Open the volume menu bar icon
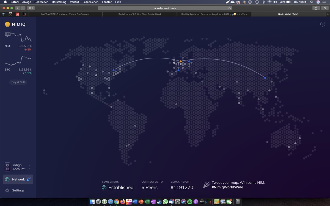 point(275,2)
